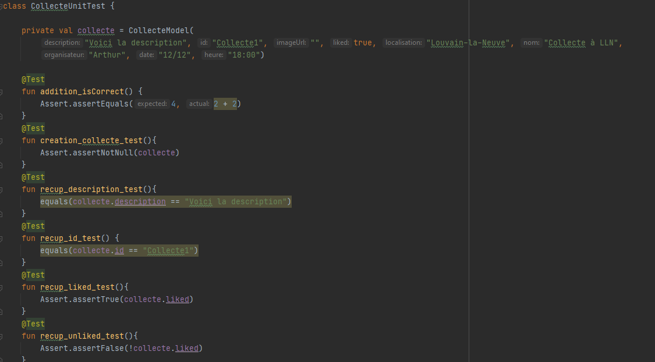Screen dimensions: 655x362
Task: Click the 'date:' parameter hint
Action: point(147,55)
